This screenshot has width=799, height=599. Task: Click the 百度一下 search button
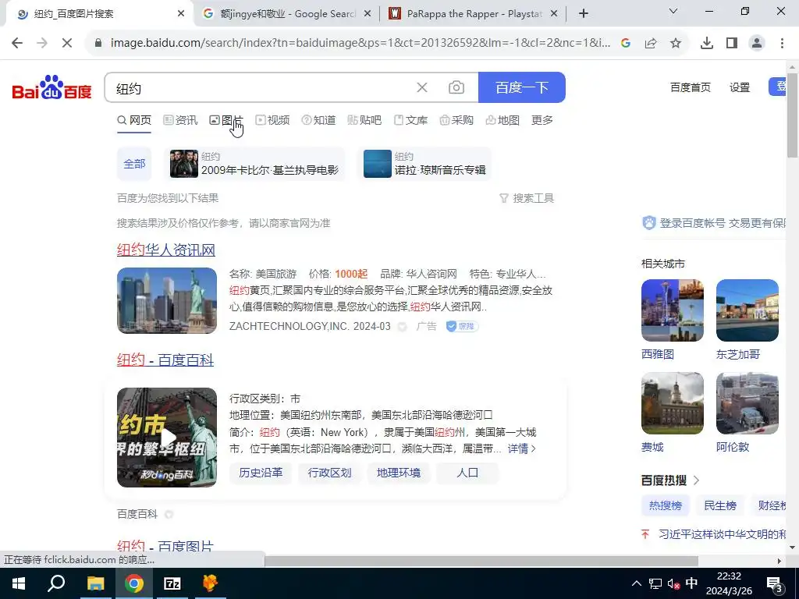point(522,87)
